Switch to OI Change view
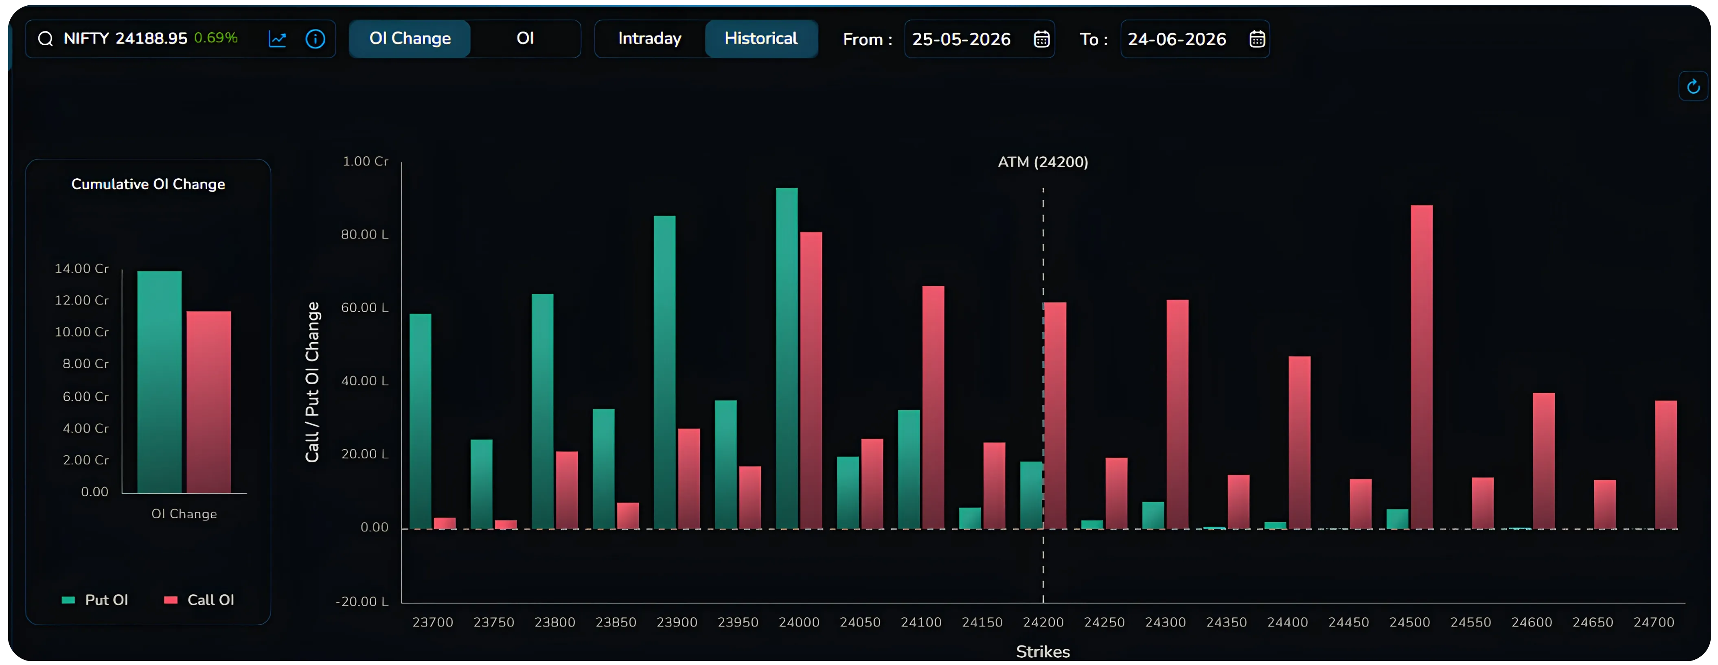 [410, 39]
